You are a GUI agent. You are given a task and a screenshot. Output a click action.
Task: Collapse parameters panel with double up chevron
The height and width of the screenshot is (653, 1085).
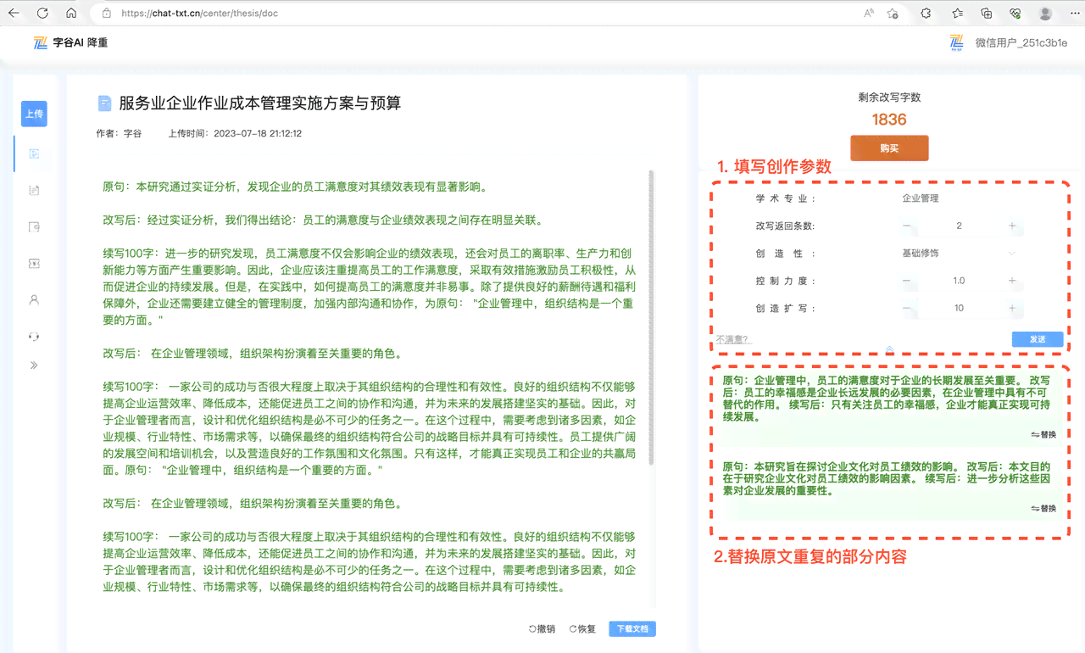pyautogui.click(x=889, y=349)
